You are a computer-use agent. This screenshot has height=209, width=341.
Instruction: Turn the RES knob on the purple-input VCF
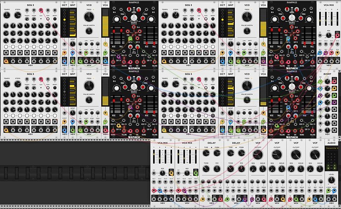pyautogui.click(x=253, y=169)
